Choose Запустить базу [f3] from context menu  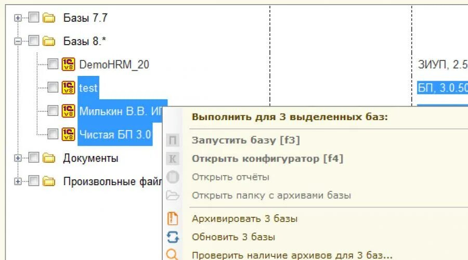(x=245, y=140)
